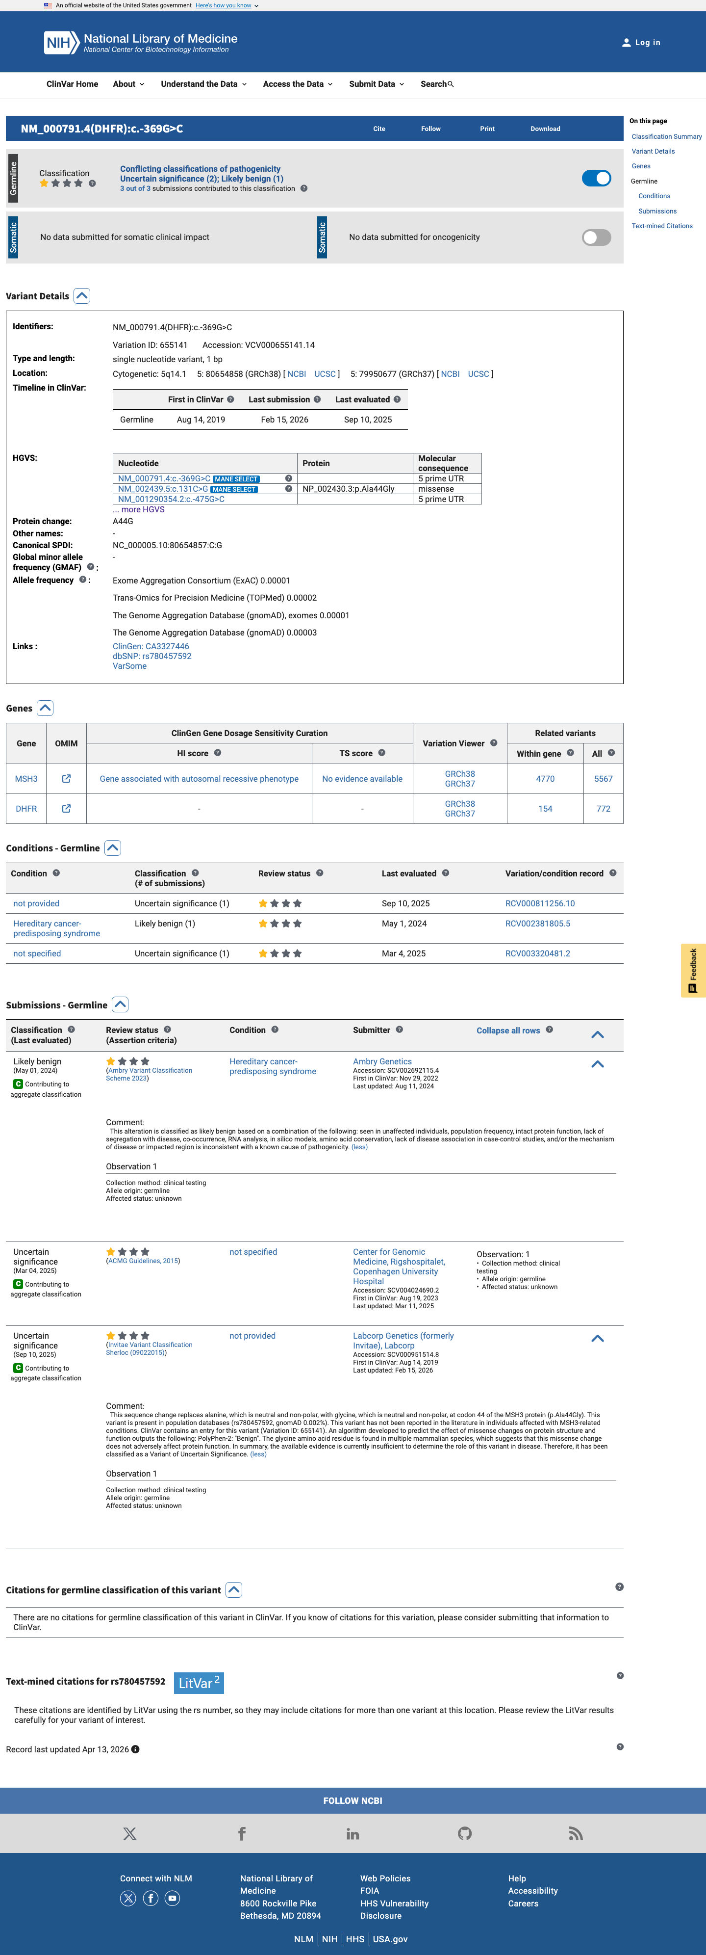Collapse the Variant Details section
This screenshot has width=706, height=1955.
tap(82, 296)
